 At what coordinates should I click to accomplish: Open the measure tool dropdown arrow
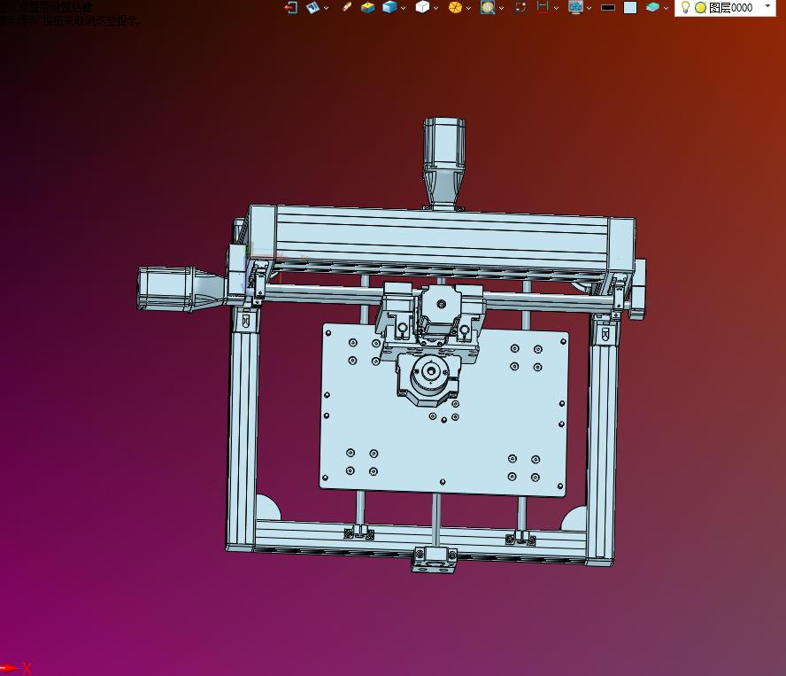(x=556, y=8)
